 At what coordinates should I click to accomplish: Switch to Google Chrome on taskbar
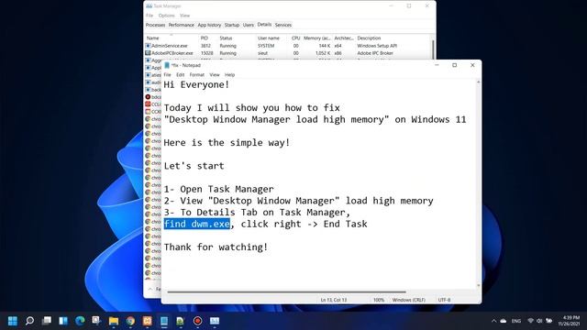click(130, 321)
